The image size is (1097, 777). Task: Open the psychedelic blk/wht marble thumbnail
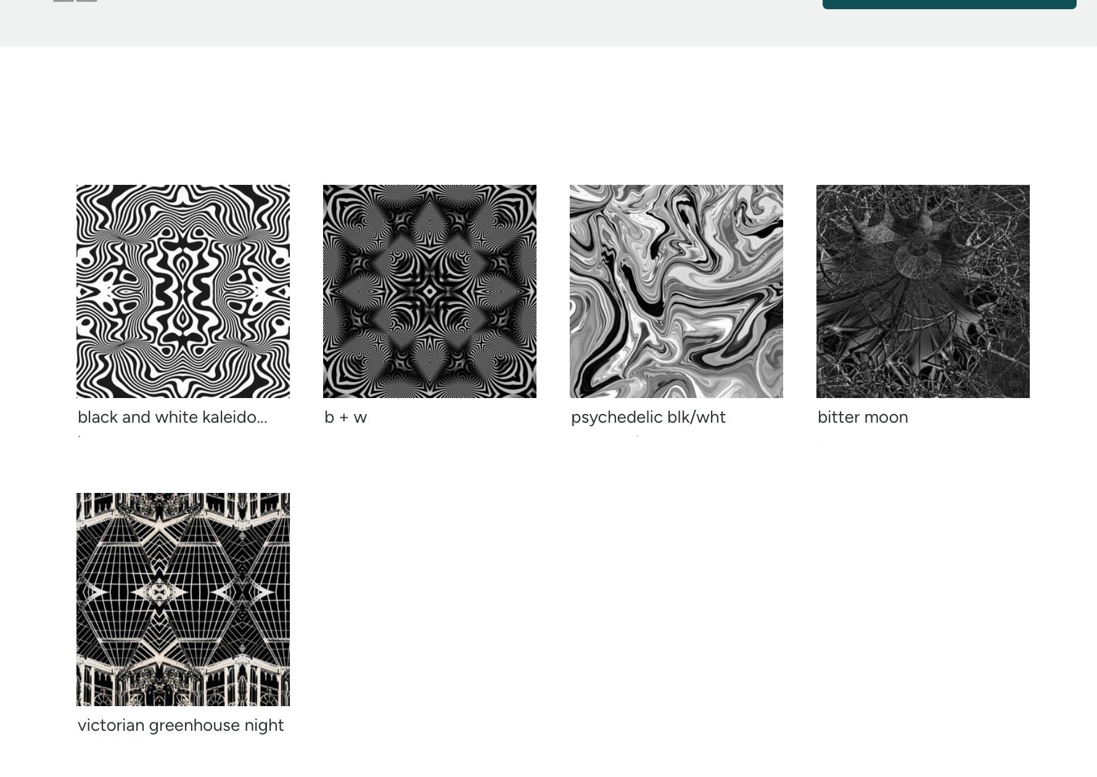(676, 291)
